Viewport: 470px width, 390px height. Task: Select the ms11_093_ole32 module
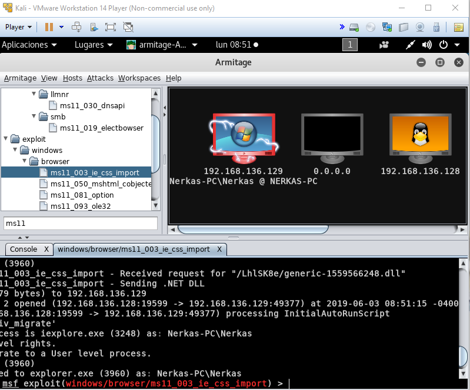tap(81, 206)
